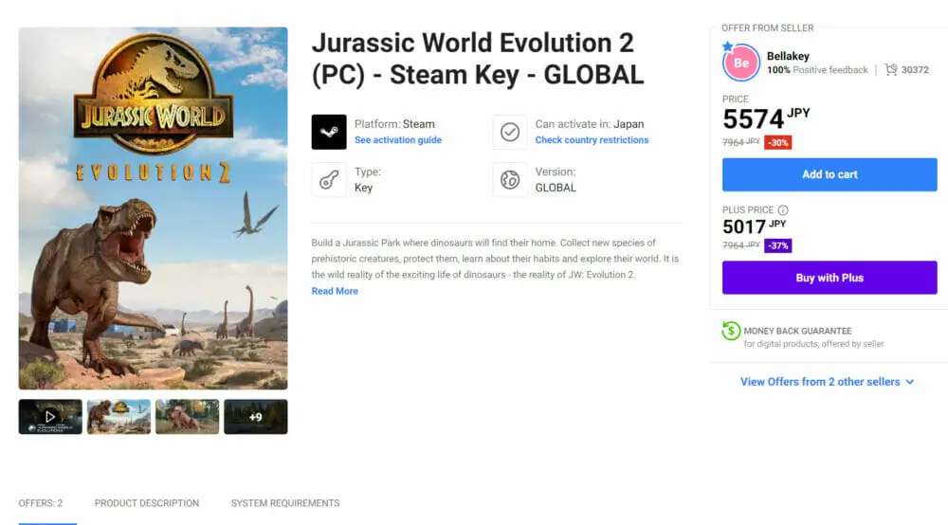The height and width of the screenshot is (525, 948).
Task: Expand View Offers from 2 other sellers
Action: point(828,382)
